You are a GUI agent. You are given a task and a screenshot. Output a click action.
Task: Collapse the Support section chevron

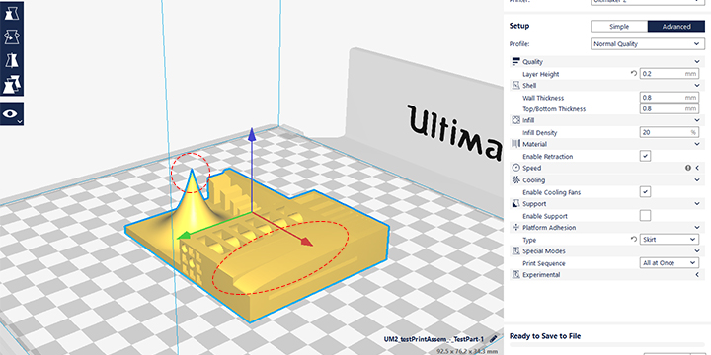[x=697, y=204]
